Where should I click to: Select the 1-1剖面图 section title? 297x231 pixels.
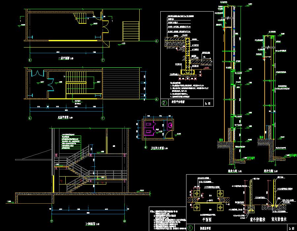tap(90, 224)
